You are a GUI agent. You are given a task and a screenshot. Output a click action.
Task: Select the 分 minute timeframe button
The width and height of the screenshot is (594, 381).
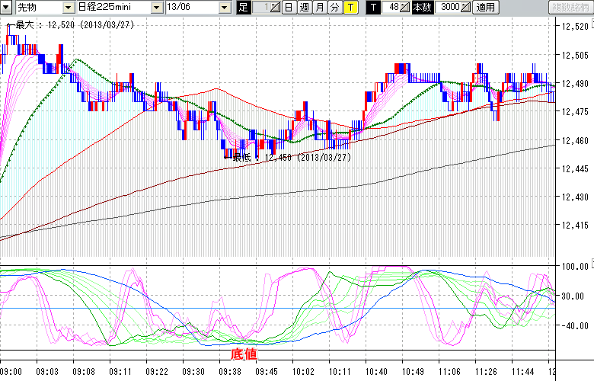[x=334, y=8]
